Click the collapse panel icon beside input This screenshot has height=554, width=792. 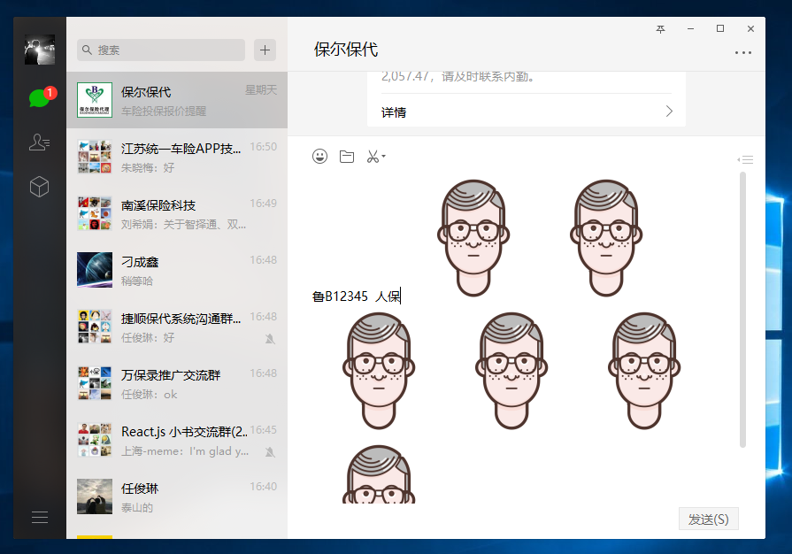745,159
